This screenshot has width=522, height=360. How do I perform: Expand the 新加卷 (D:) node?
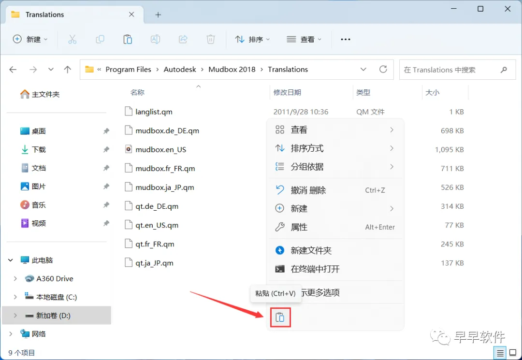point(15,316)
